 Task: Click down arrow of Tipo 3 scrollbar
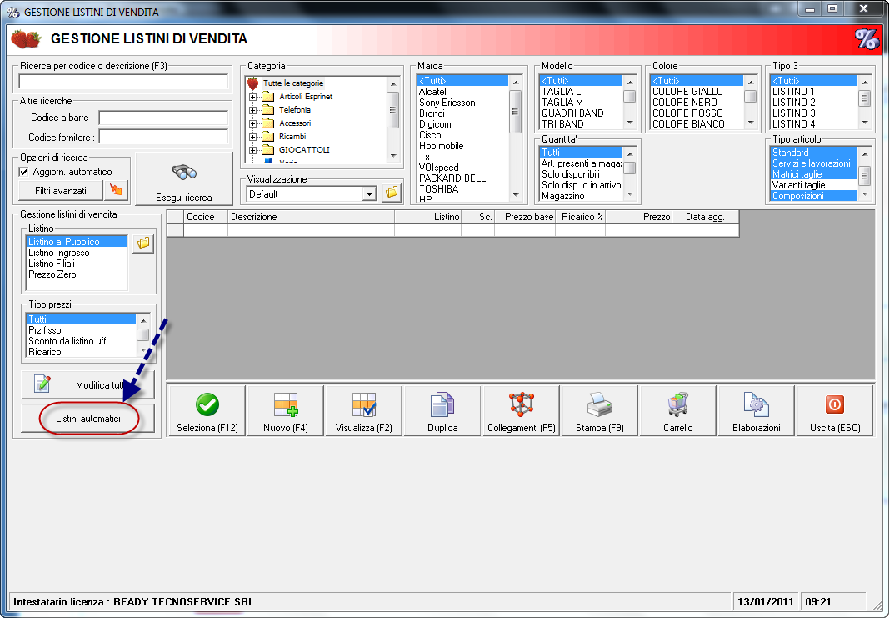pos(865,123)
